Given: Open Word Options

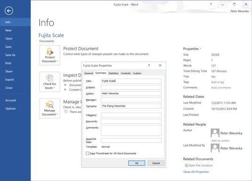Looking at the screenshot, I should (15, 108).
